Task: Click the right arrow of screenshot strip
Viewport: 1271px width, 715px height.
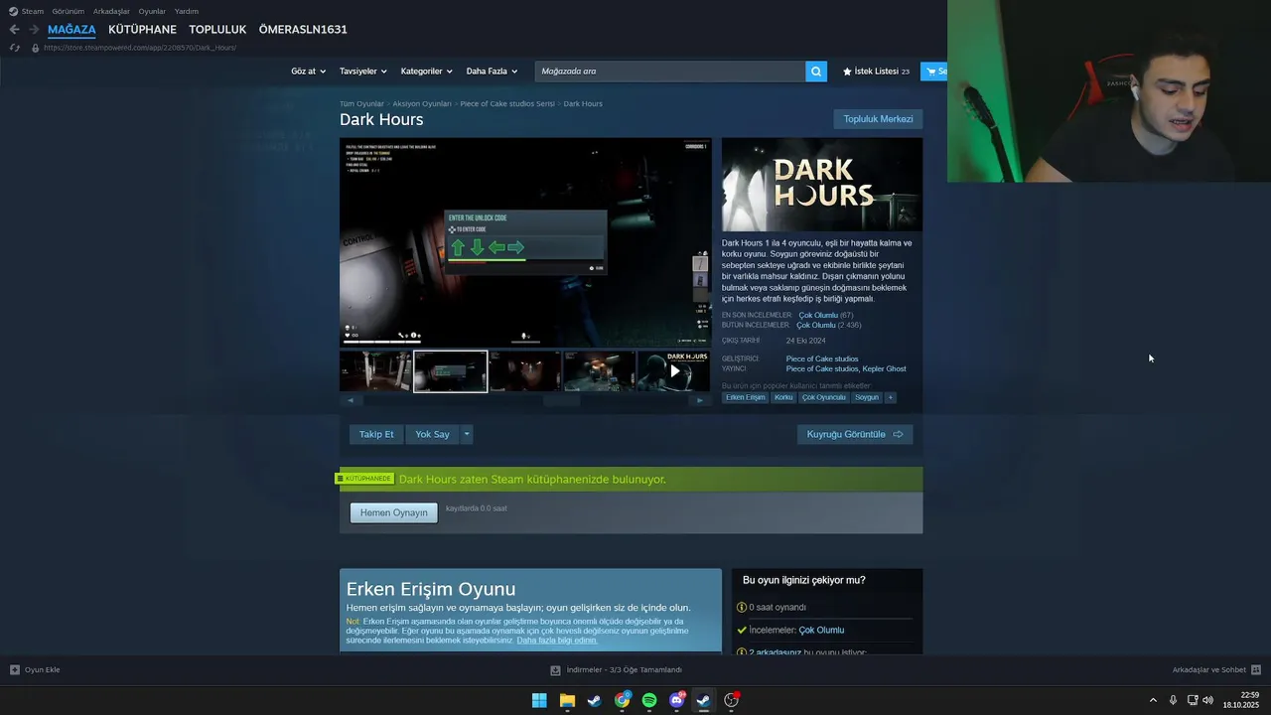Action: (x=700, y=400)
